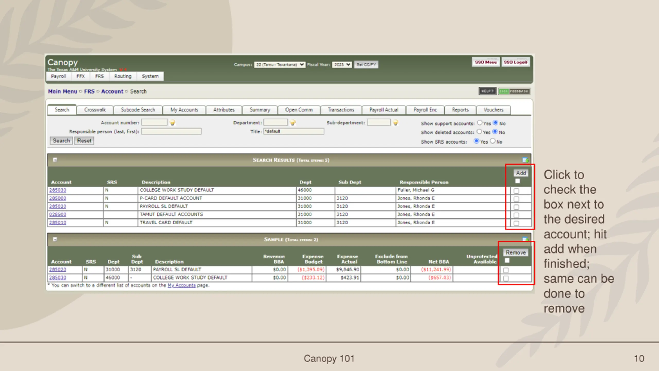Image resolution: width=659 pixels, height=371 pixels.
Task: Click the Set CC/FY button
Action: click(x=366, y=65)
